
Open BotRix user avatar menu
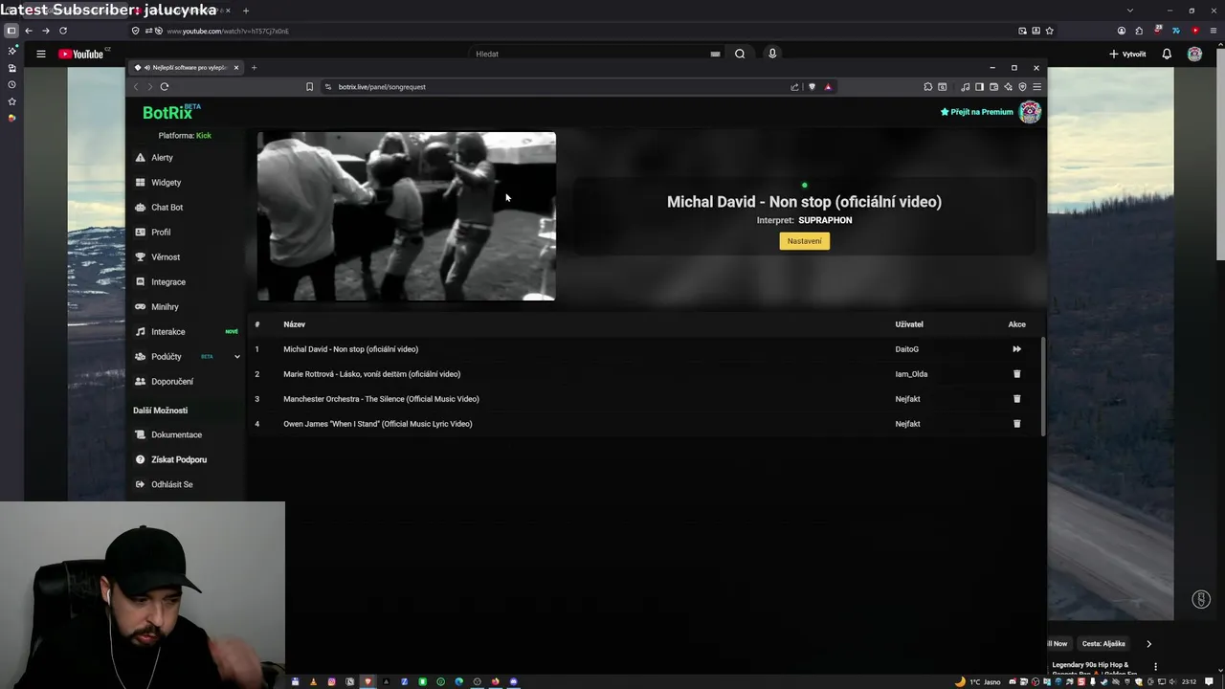click(x=1030, y=113)
